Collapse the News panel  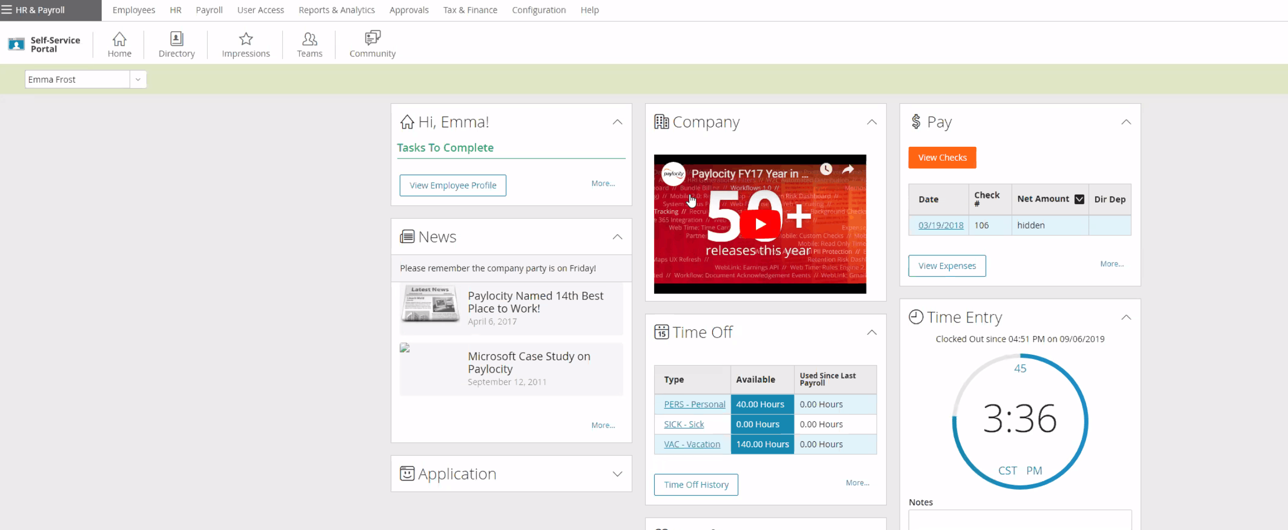[617, 237]
